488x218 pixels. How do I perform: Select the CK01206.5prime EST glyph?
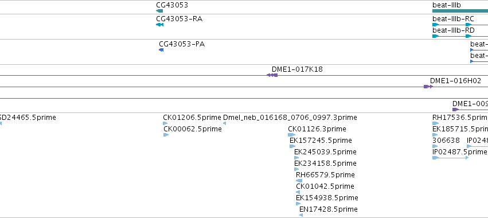166,123
